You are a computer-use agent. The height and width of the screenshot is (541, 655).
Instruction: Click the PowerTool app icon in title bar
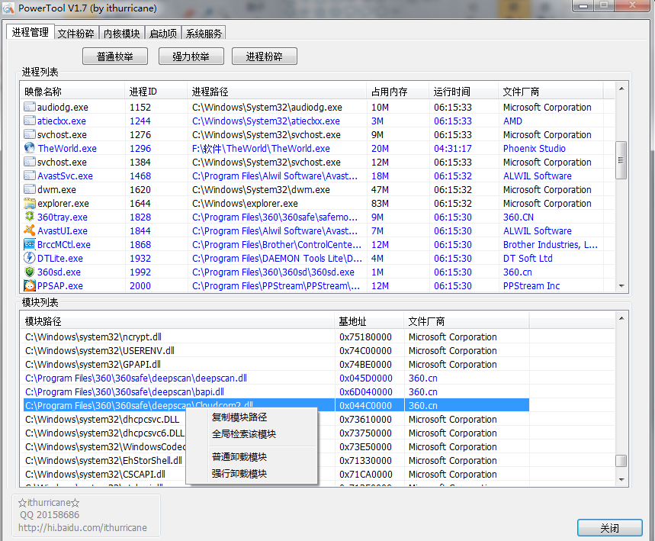(8, 8)
